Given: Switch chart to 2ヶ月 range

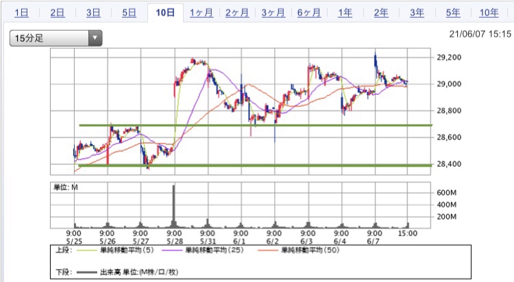Looking at the screenshot, I should [237, 13].
